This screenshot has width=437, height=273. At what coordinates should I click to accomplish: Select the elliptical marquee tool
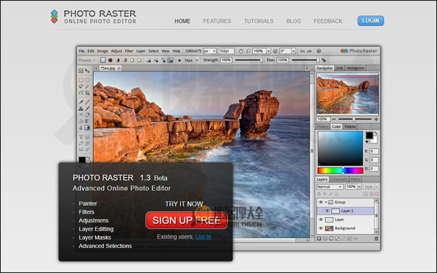[87, 80]
